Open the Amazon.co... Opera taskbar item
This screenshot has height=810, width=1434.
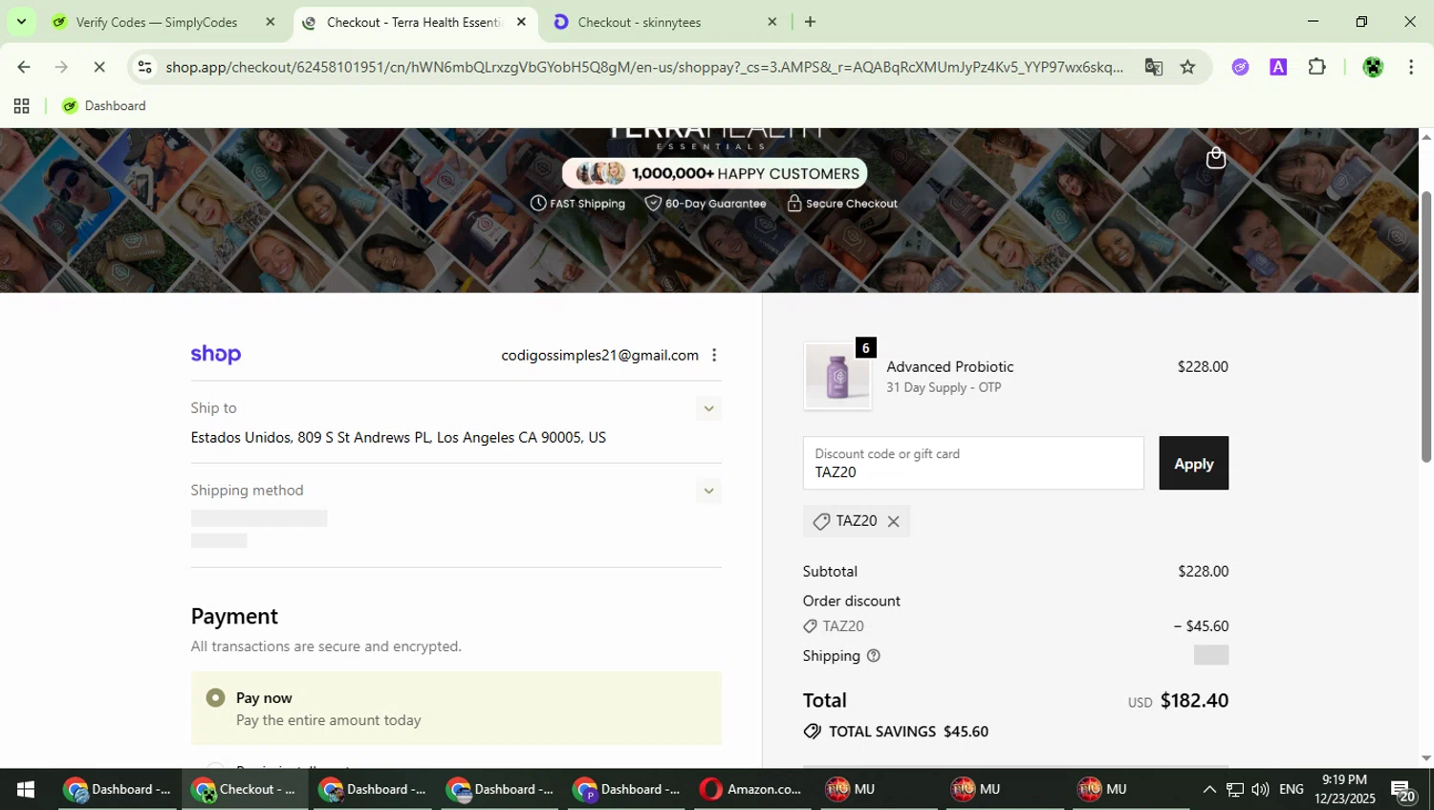pos(751,789)
